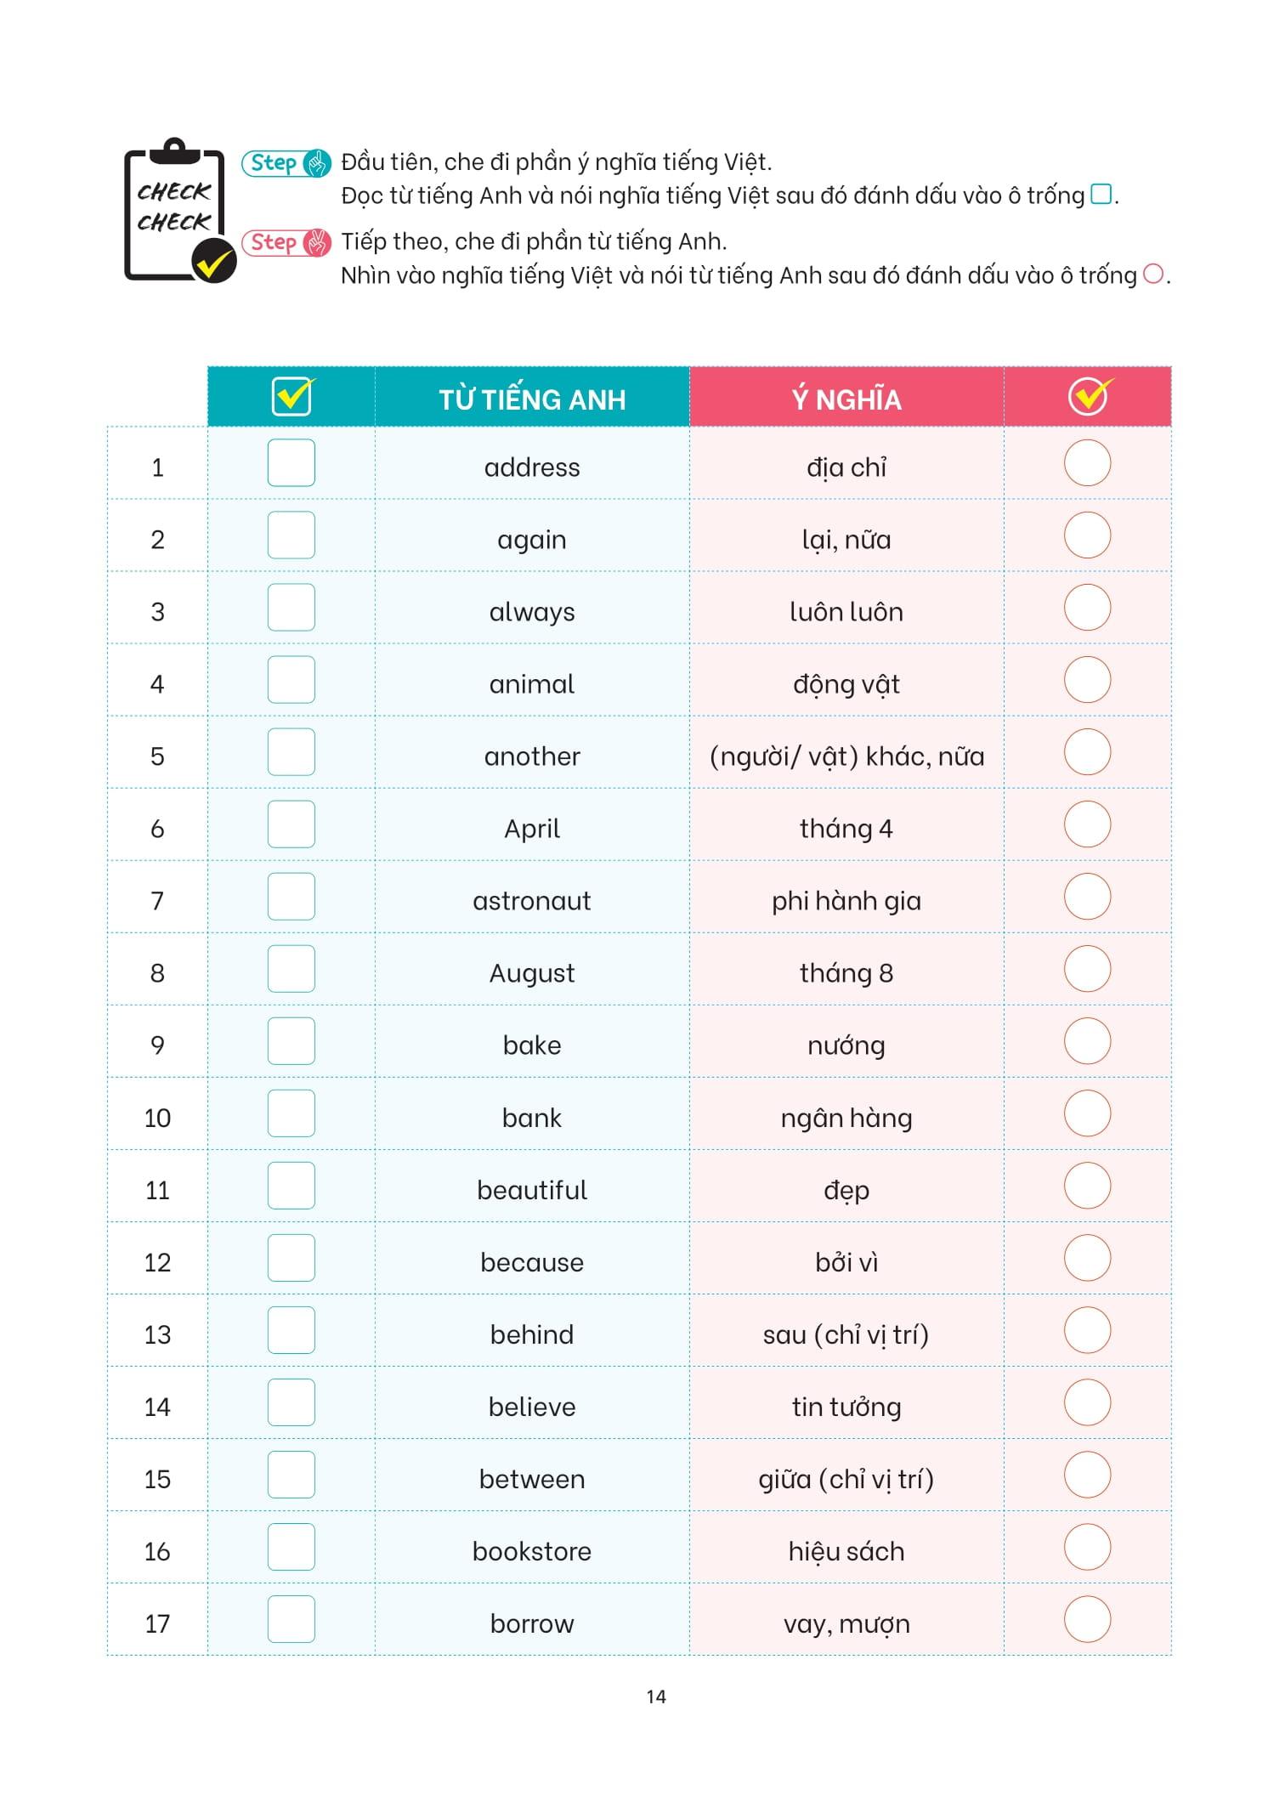
Task: Tick the square checkbox for 'because'
Action: point(292,1258)
